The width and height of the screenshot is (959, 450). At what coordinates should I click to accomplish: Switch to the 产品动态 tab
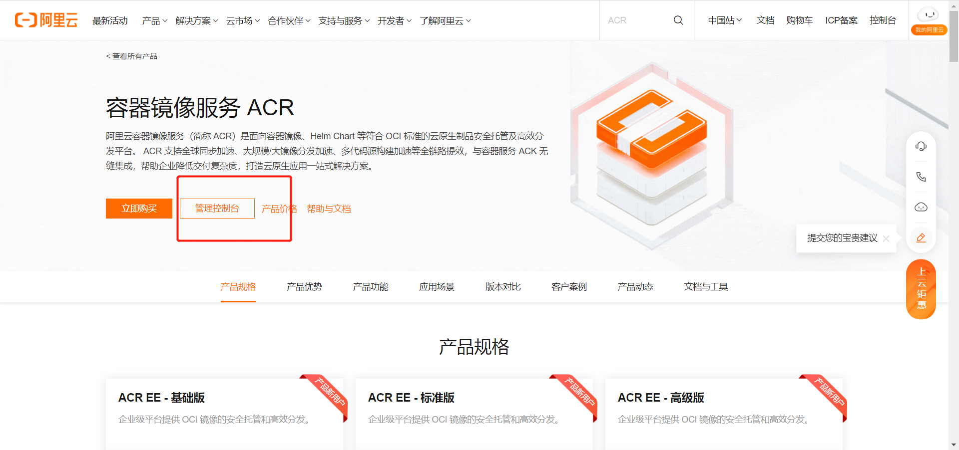[x=635, y=287]
